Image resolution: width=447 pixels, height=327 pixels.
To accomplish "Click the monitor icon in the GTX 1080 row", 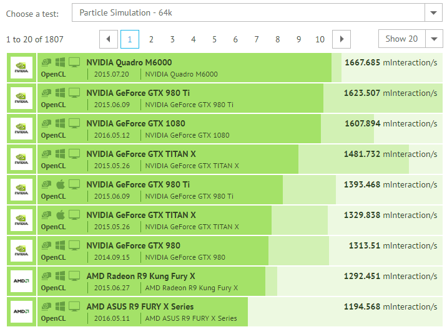I will (74, 123).
